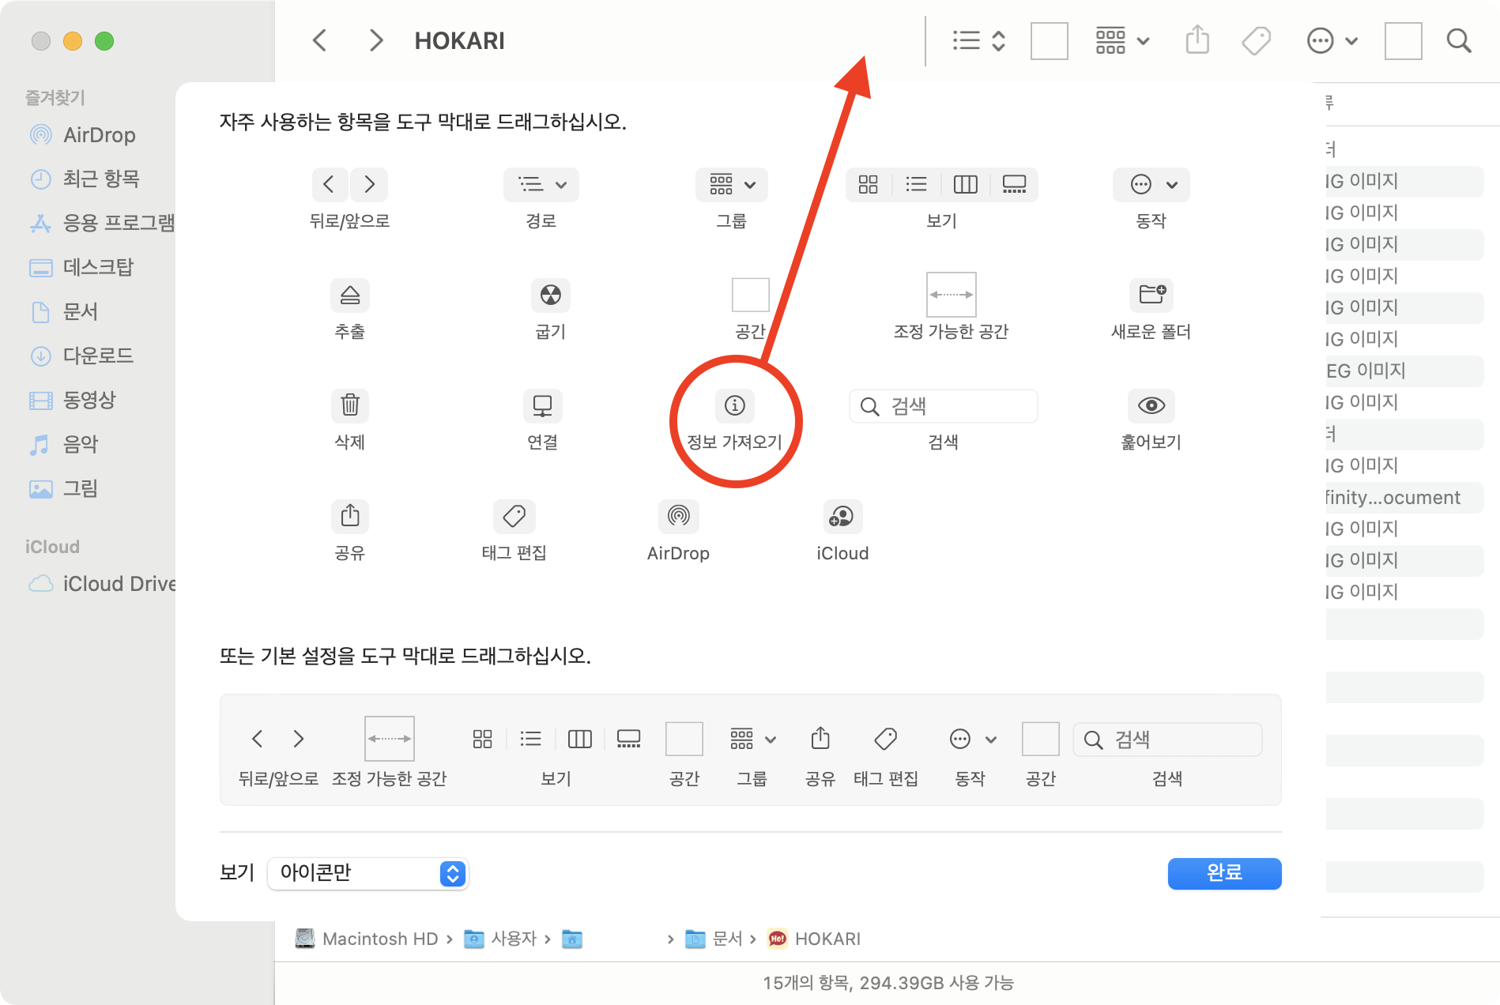Screen dimensions: 1500x1005
Task: Click the iCloud palette icon
Action: pos(842,517)
